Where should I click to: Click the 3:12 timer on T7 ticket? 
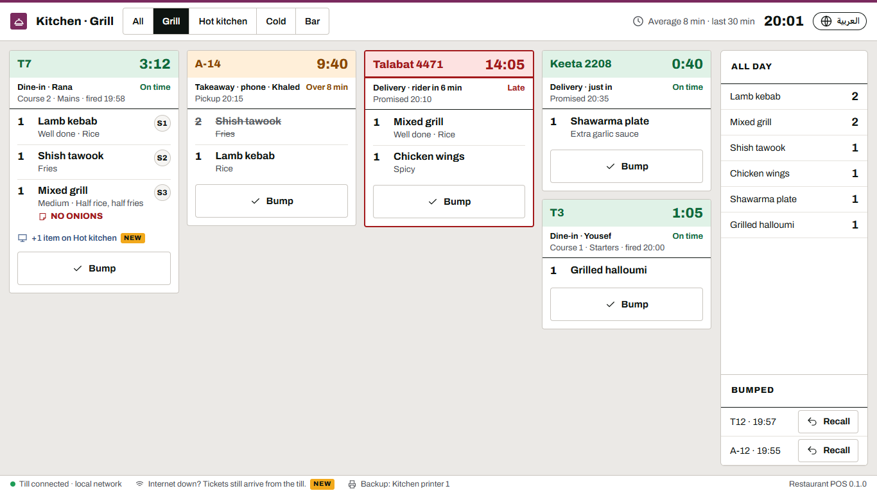point(155,64)
